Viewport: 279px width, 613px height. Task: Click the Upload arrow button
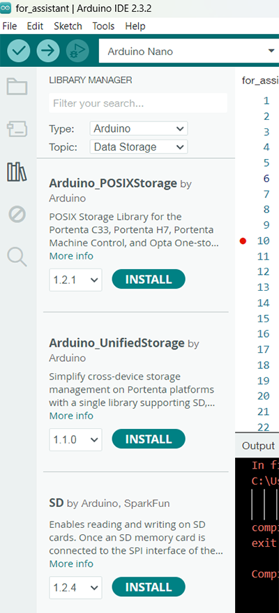pos(48,51)
